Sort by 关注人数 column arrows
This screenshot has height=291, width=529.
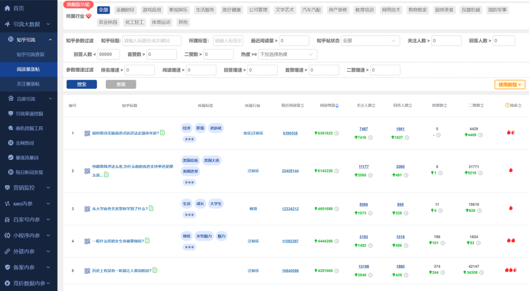click(x=374, y=106)
